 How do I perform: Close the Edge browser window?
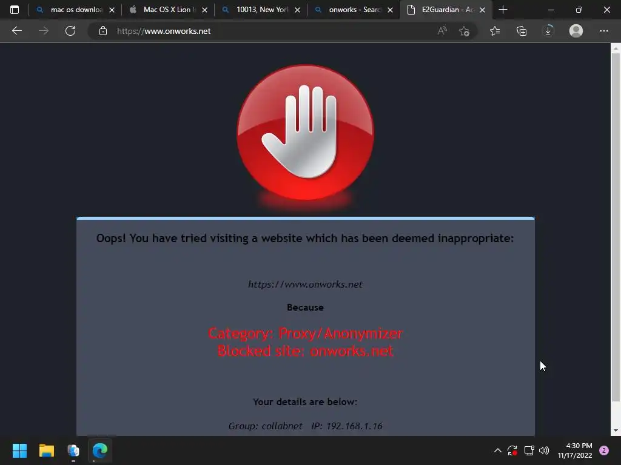[606, 10]
